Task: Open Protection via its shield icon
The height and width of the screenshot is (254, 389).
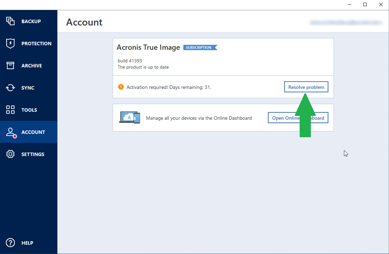Action: [x=10, y=43]
